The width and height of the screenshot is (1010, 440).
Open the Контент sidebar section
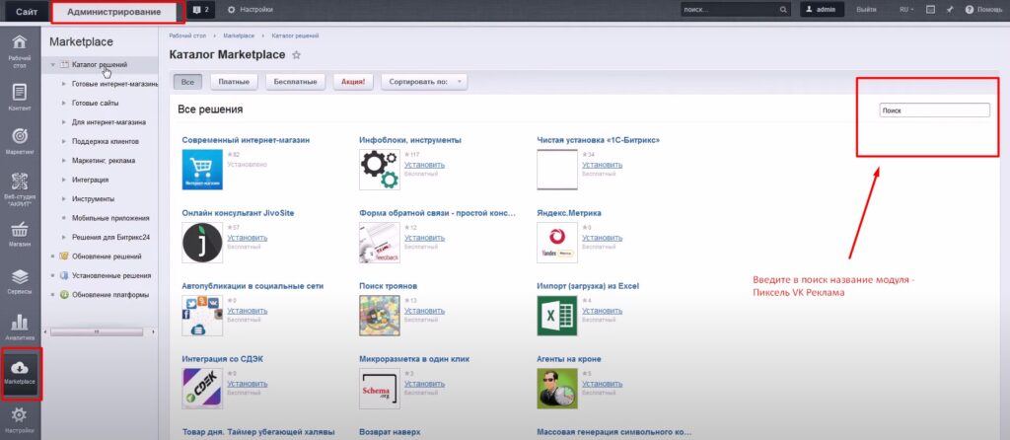[20, 95]
